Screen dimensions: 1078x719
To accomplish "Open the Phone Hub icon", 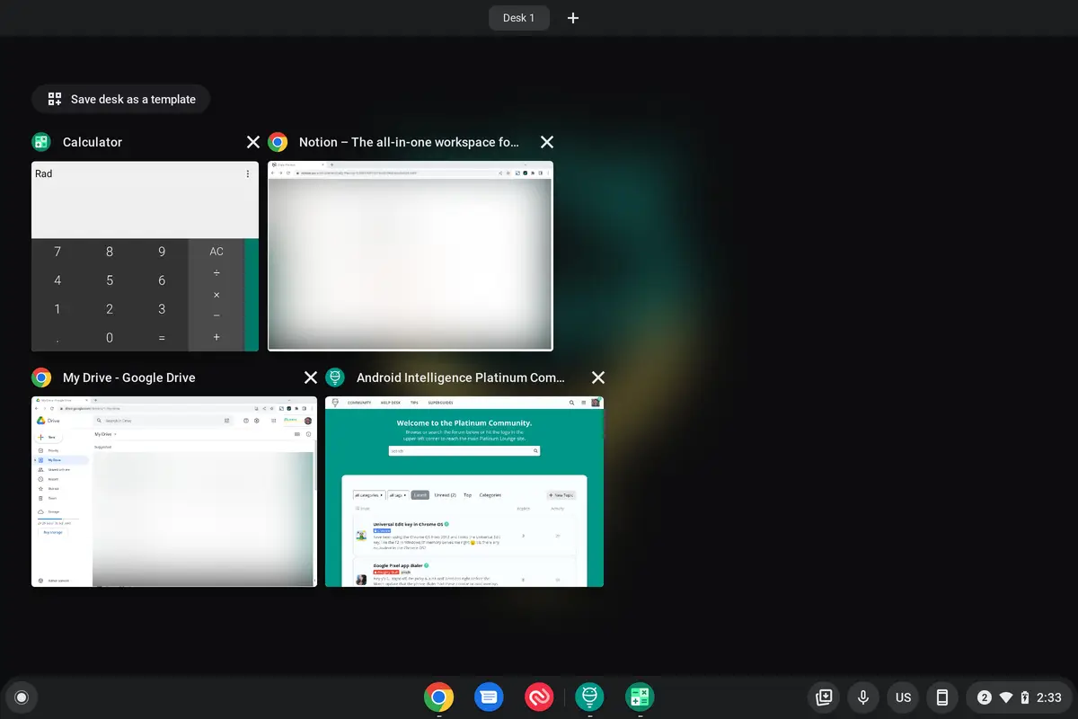I will coord(942,697).
